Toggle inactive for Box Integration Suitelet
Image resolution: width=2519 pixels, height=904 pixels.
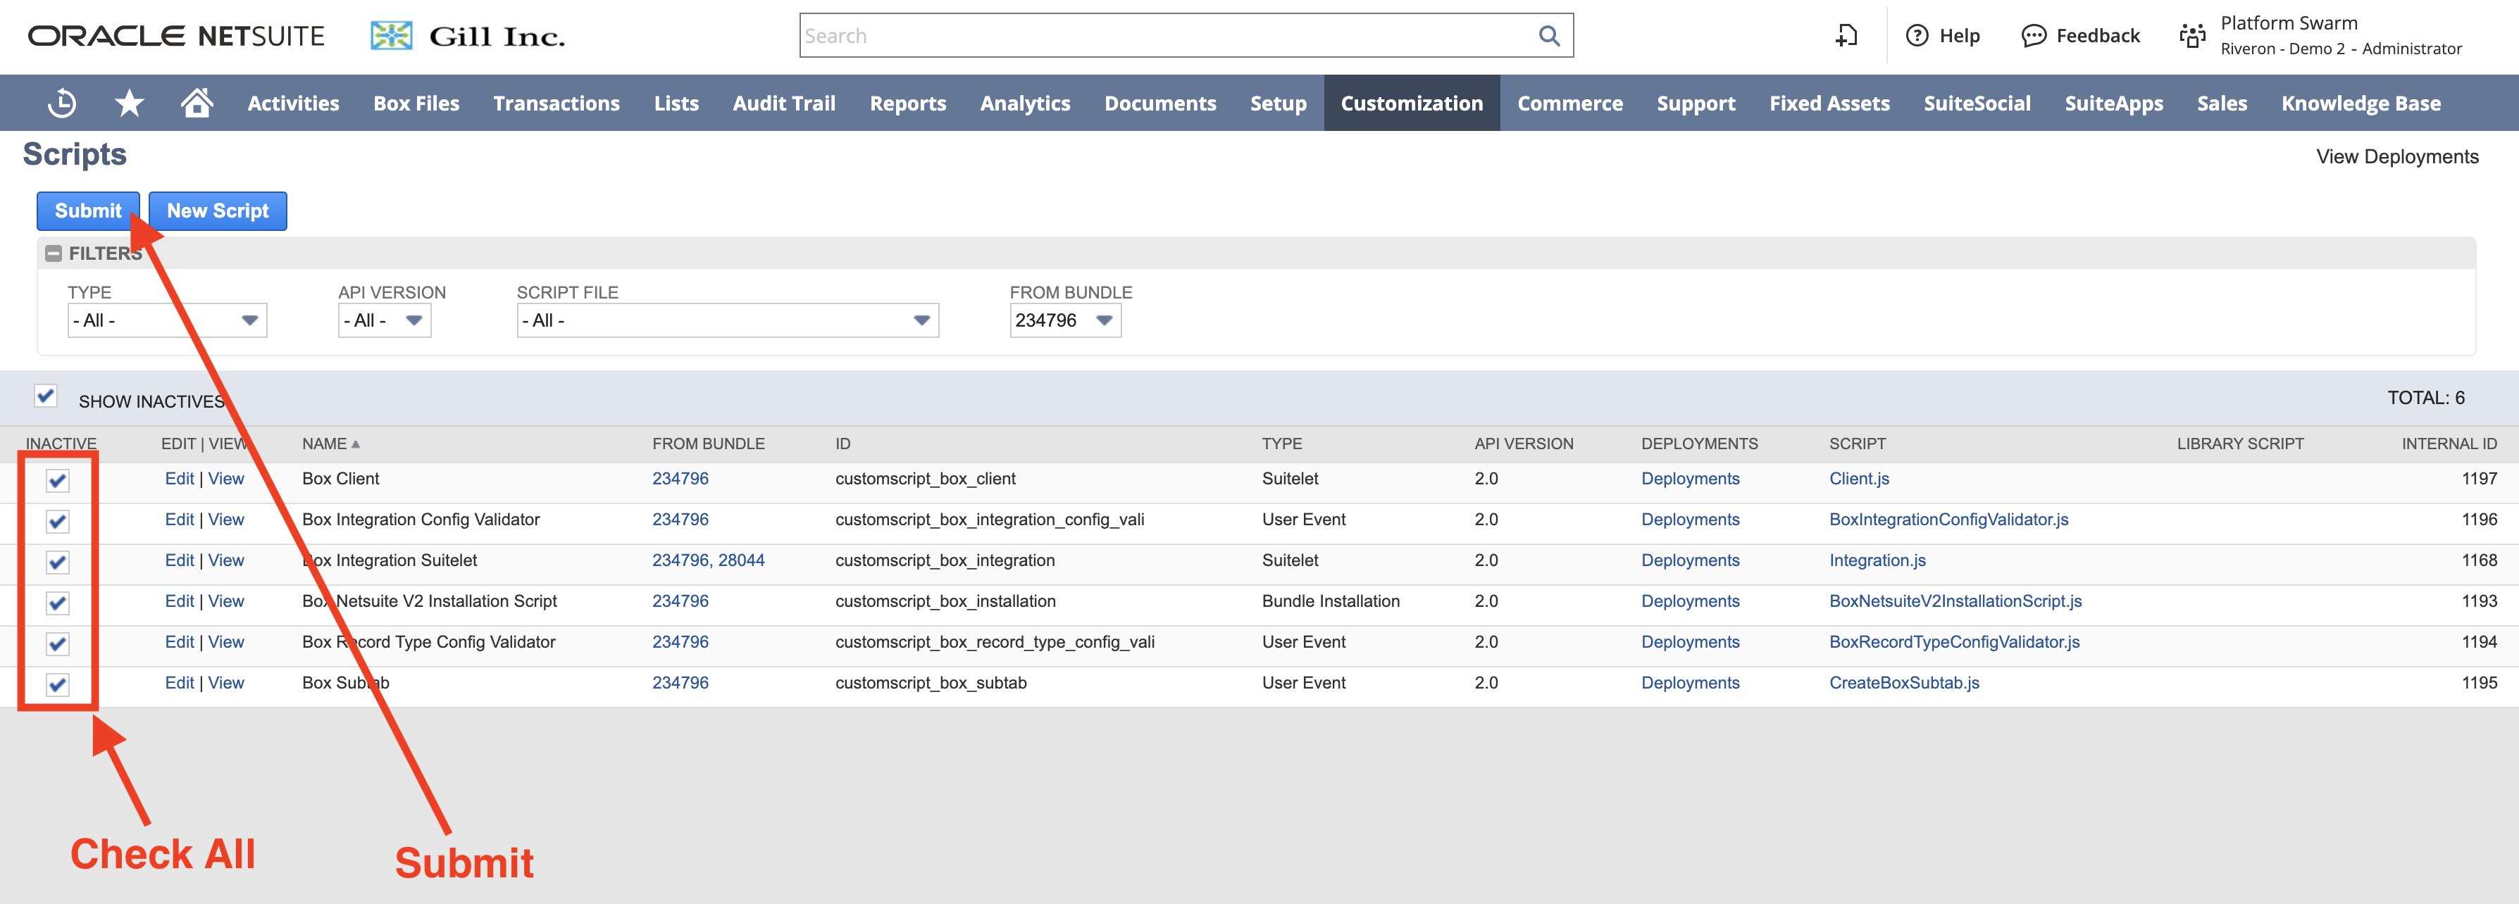pos(58,562)
